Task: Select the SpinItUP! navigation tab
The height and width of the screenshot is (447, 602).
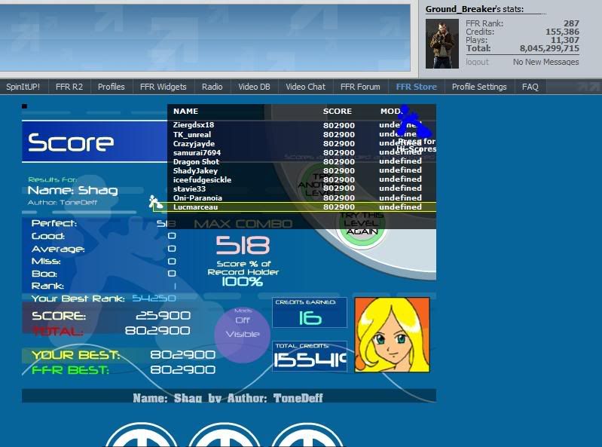Action: [x=23, y=87]
